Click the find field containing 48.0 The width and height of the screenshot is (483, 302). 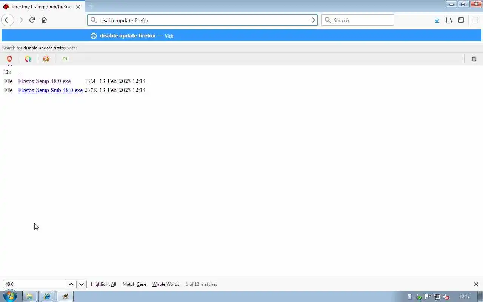coord(35,284)
